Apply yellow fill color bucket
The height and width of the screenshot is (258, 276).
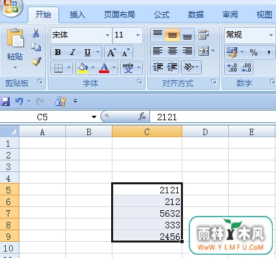(x=83, y=68)
